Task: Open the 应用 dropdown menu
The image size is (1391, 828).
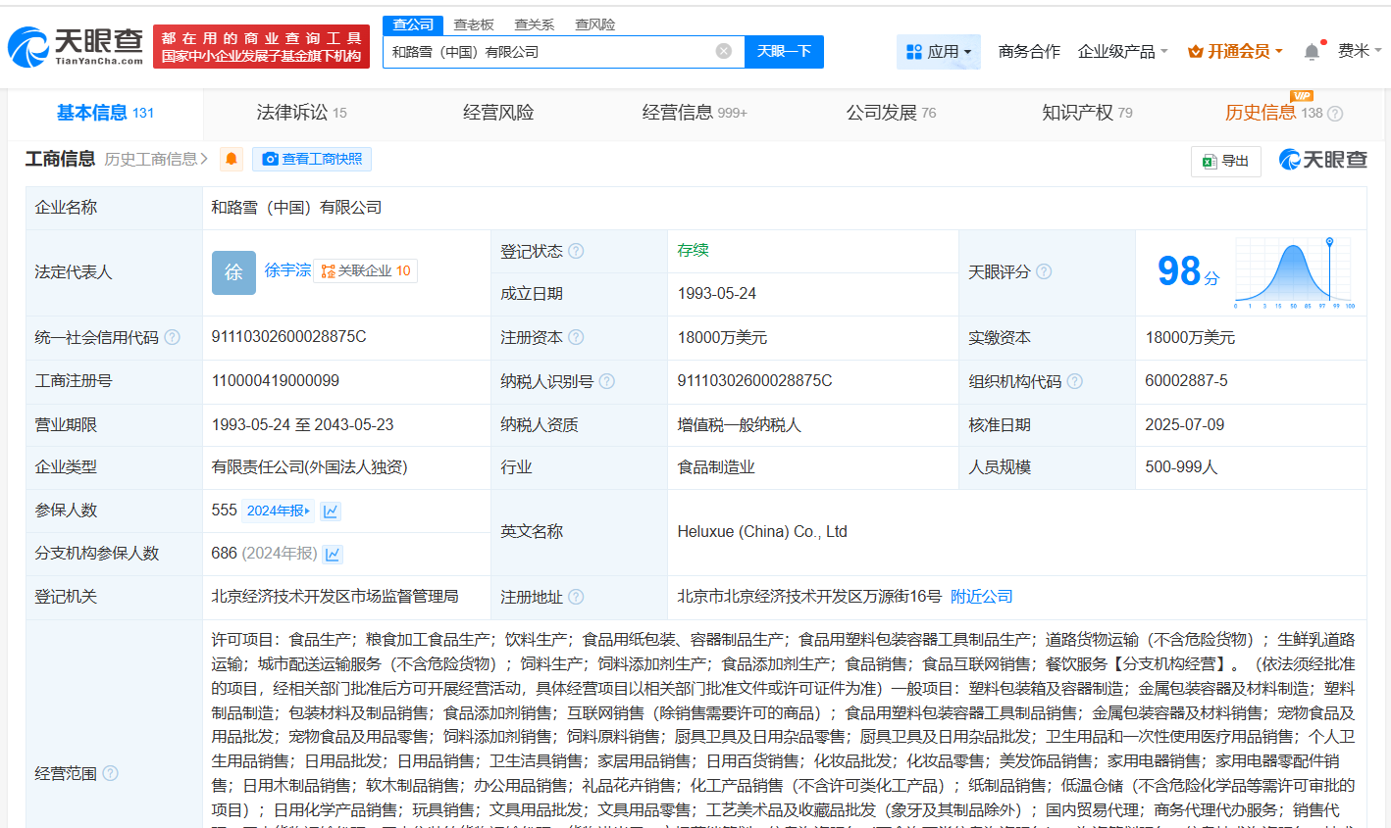Action: (x=938, y=52)
